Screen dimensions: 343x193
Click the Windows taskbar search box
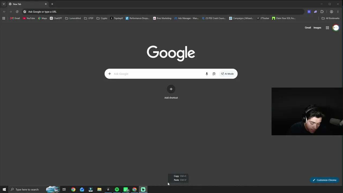pyautogui.click(x=34, y=190)
